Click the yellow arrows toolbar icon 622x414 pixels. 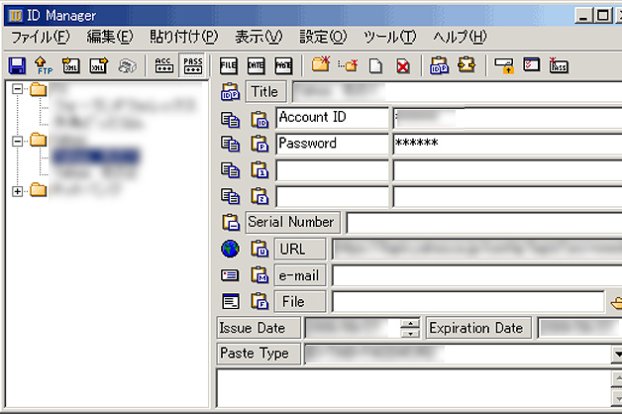click(466, 64)
